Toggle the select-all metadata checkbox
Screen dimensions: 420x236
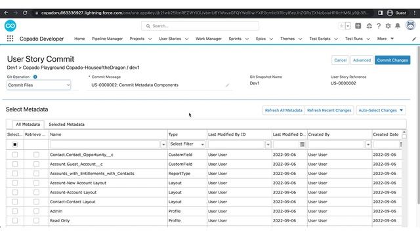[x=14, y=144]
